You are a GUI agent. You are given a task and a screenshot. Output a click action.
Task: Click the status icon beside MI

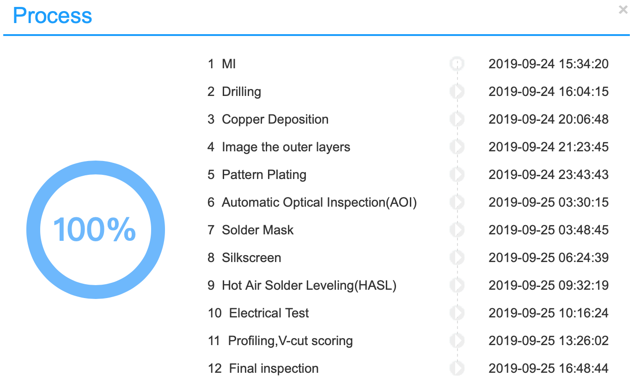click(457, 64)
